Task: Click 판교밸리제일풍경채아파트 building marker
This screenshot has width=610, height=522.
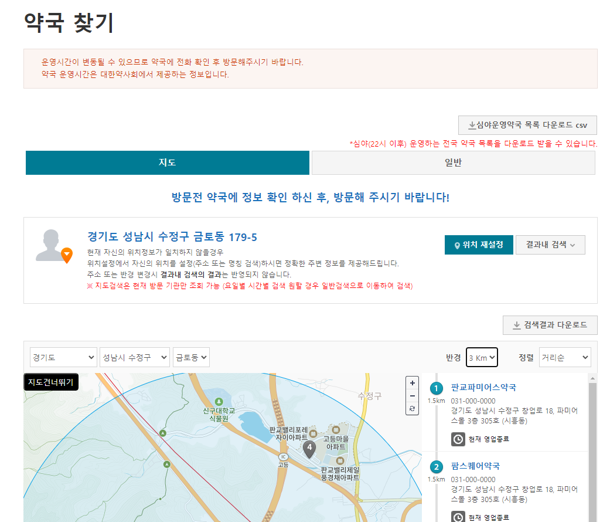Action: pos(340,461)
